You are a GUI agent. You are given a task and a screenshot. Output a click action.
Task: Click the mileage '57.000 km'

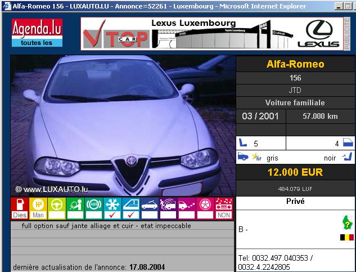[320, 116]
